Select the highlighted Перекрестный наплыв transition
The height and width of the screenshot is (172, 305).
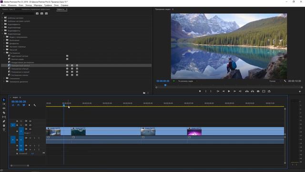[76, 65]
